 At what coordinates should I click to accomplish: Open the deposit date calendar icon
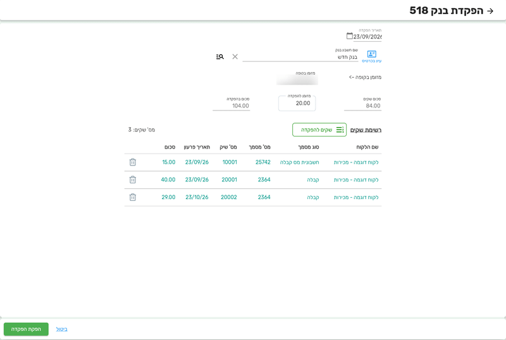[x=350, y=36]
